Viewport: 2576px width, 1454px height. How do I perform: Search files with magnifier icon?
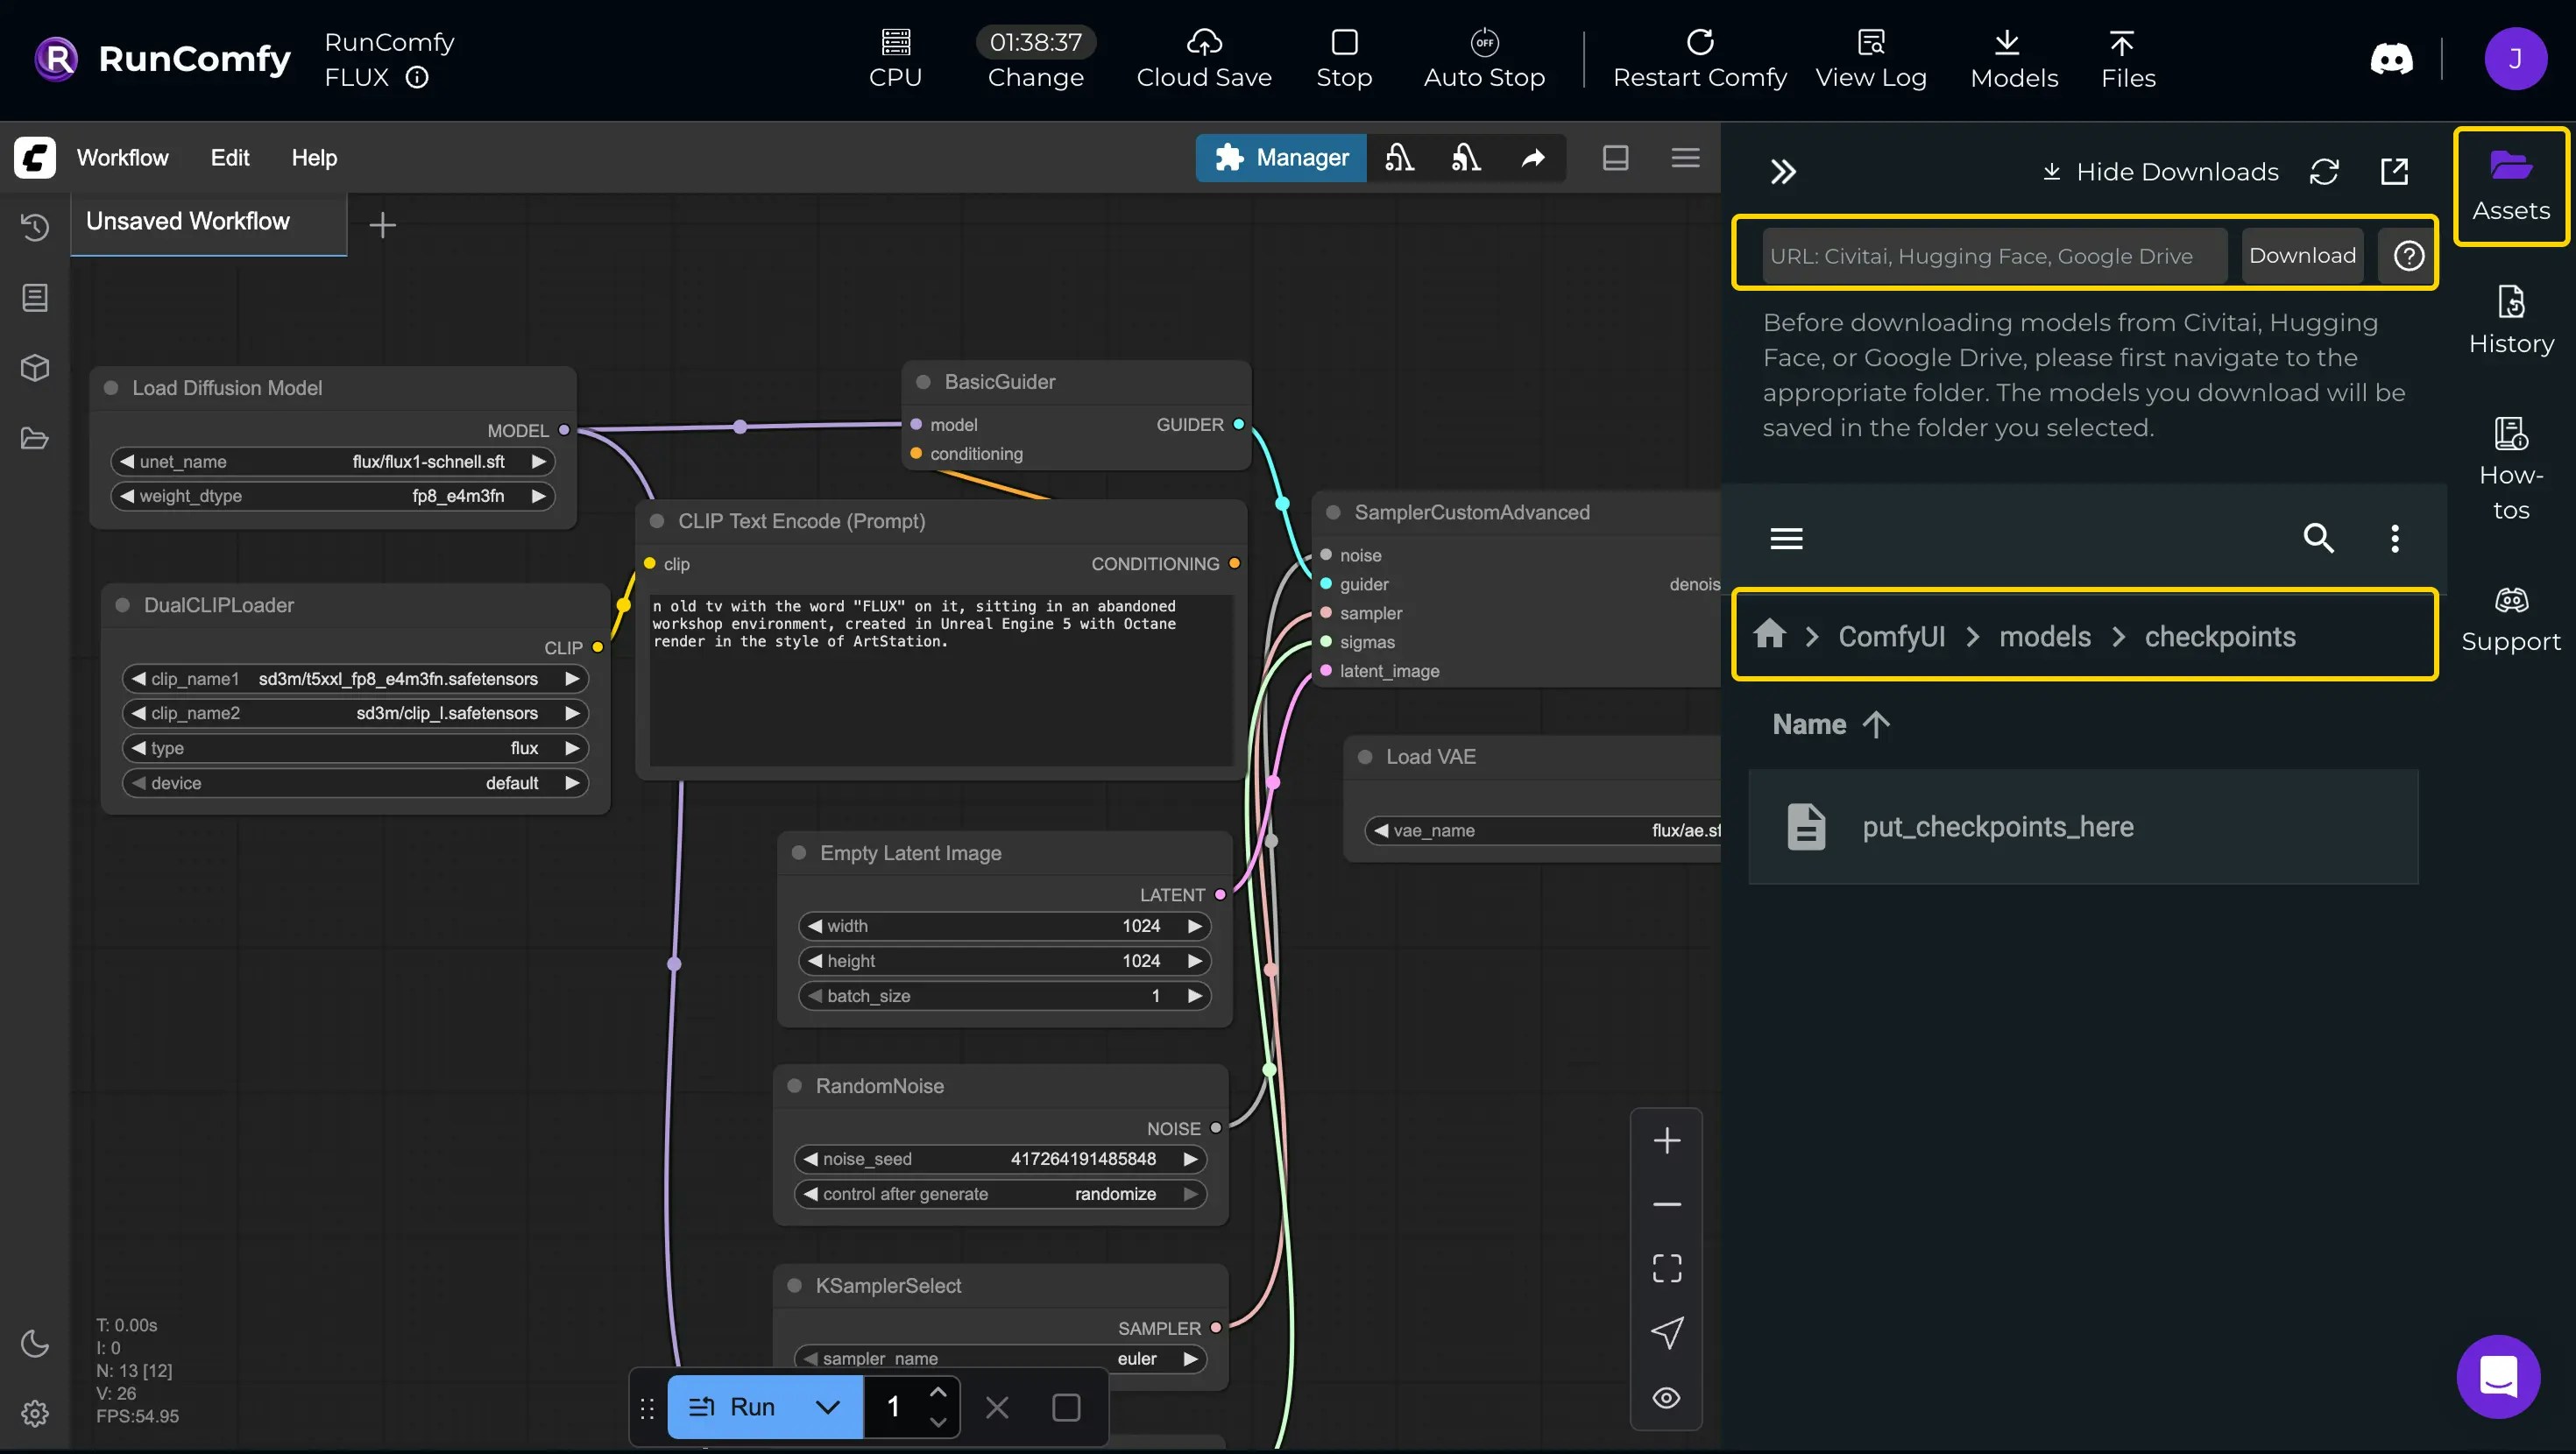(x=2318, y=539)
